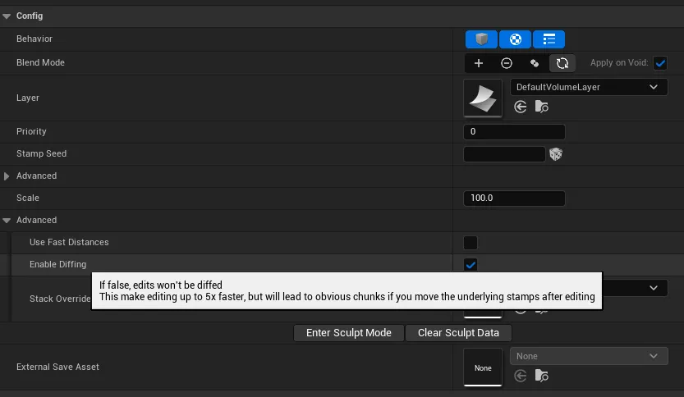Open the DefaultVolumeLayer dropdown
This screenshot has height=397, width=684.
(x=587, y=87)
